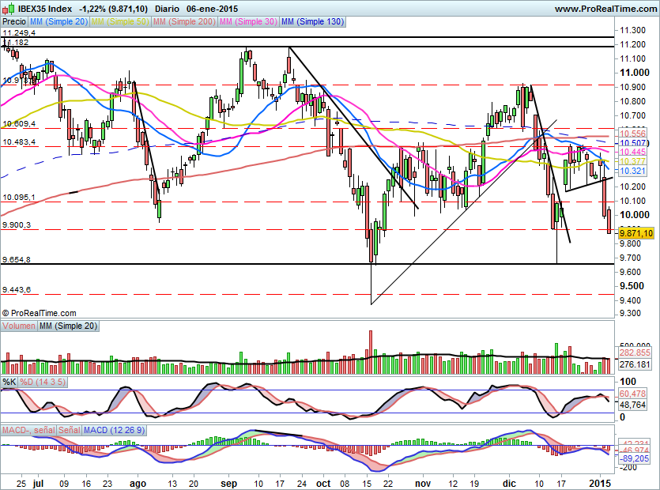Click the sep label on the date axis
The height and width of the screenshot is (490, 660).
(229, 484)
